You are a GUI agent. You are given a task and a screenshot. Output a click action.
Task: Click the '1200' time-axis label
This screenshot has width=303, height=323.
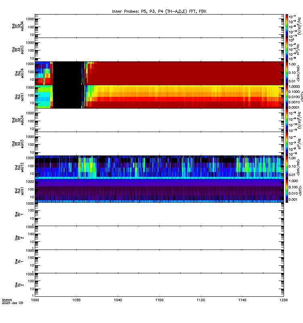click(284, 300)
